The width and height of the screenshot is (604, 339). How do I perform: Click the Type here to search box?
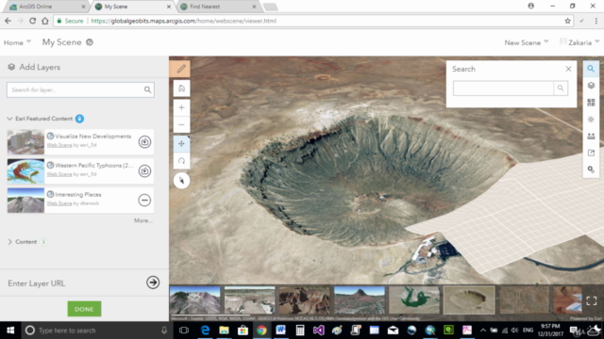tap(96, 331)
